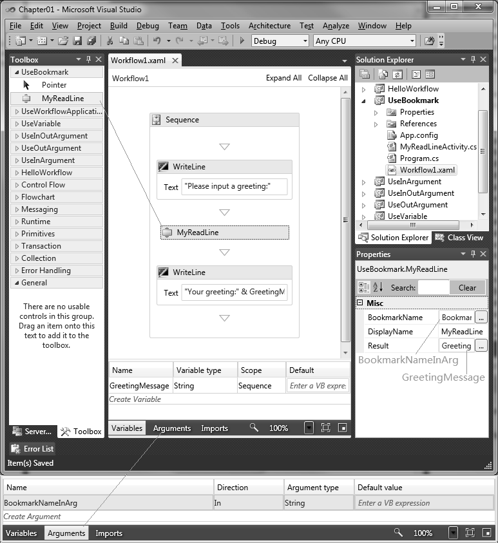This screenshot has width=498, height=543.
Task: Click the Sequence activity icon
Action: (x=157, y=120)
